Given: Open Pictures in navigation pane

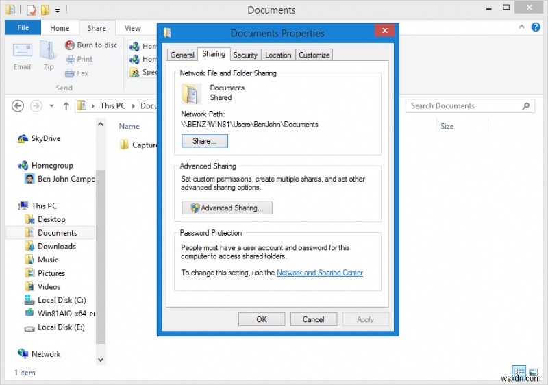Looking at the screenshot, I should (x=45, y=273).
